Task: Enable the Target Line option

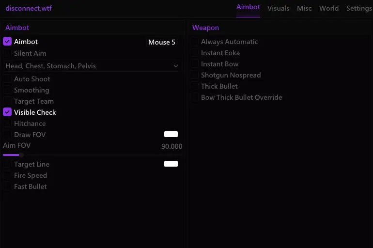Action: tap(7, 164)
